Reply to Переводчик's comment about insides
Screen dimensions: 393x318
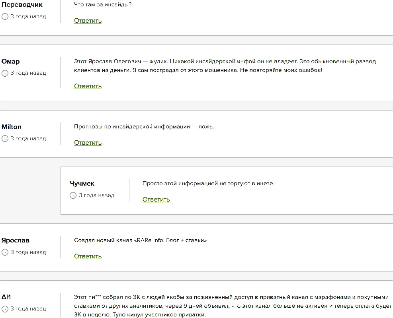[x=88, y=21]
